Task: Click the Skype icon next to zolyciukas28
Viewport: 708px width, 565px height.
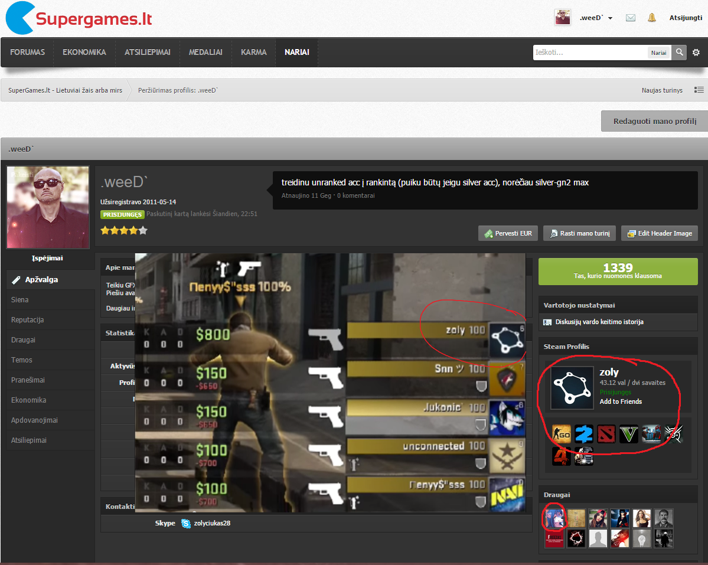Action: pos(186,523)
